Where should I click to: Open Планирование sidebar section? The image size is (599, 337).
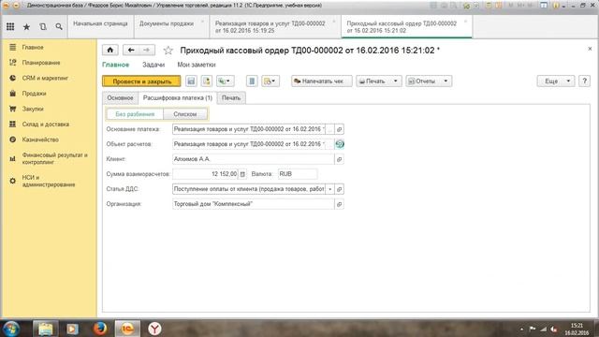(x=41, y=63)
